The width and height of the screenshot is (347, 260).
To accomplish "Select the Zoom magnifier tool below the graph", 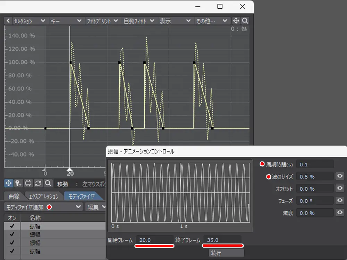I will coord(48,183).
